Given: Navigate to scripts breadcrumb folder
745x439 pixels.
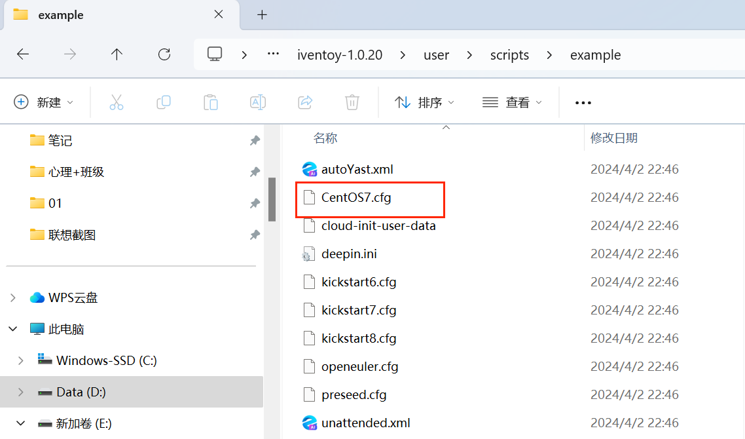Looking at the screenshot, I should tap(509, 55).
